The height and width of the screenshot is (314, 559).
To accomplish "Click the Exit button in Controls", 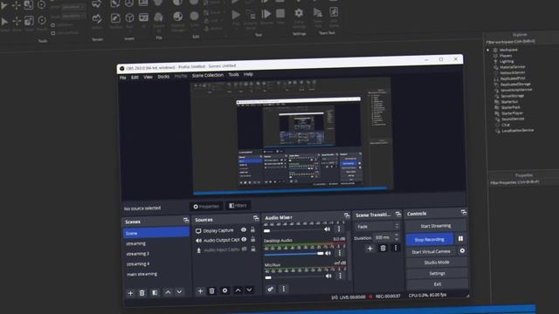I will [x=438, y=284].
